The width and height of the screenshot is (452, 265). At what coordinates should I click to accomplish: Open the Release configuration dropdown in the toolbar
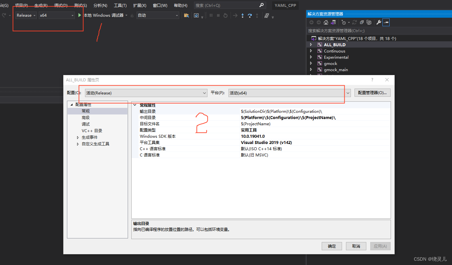coord(26,15)
